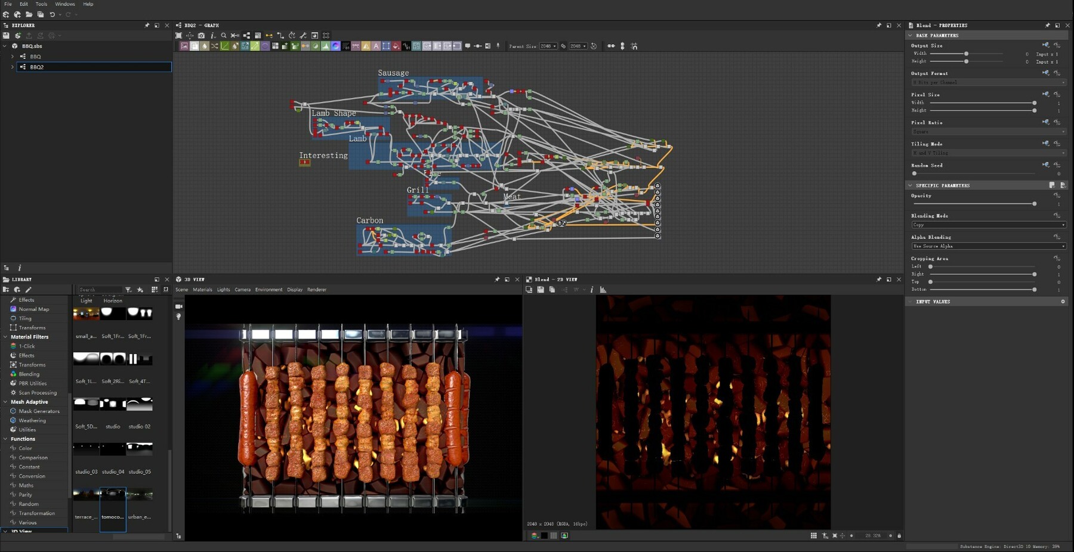Click the save bitmap icon in 2D View
1074x552 pixels.
click(541, 290)
